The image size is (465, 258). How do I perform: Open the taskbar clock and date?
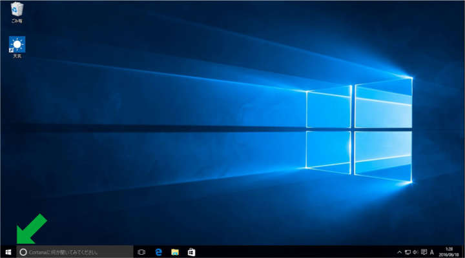click(449, 252)
